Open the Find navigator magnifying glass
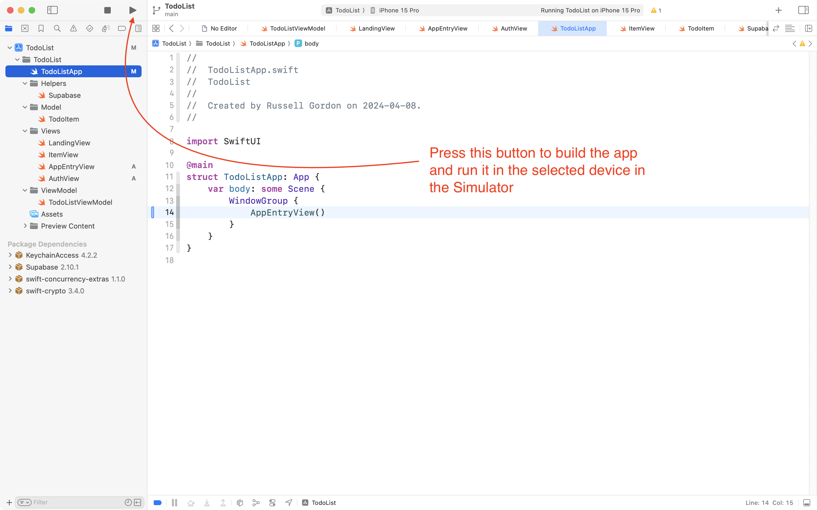 tap(57, 28)
